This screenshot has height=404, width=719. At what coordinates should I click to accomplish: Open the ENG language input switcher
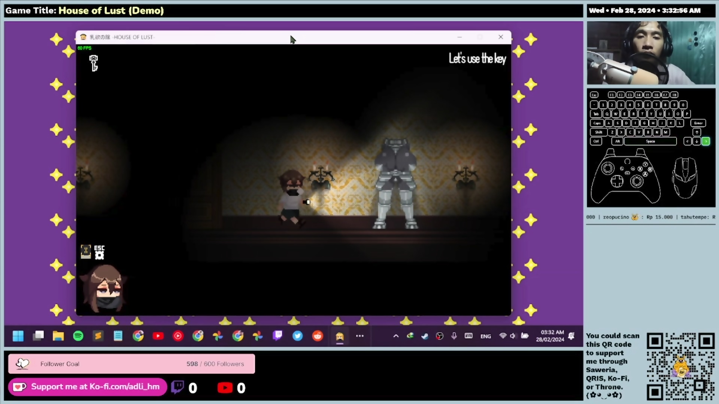click(486, 336)
